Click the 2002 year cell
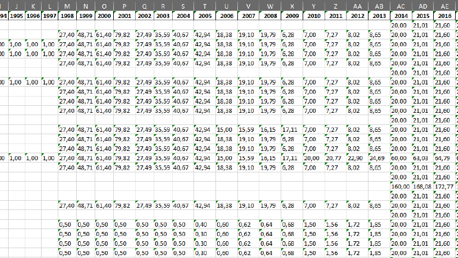The height and width of the screenshot is (258, 458). 144,16
